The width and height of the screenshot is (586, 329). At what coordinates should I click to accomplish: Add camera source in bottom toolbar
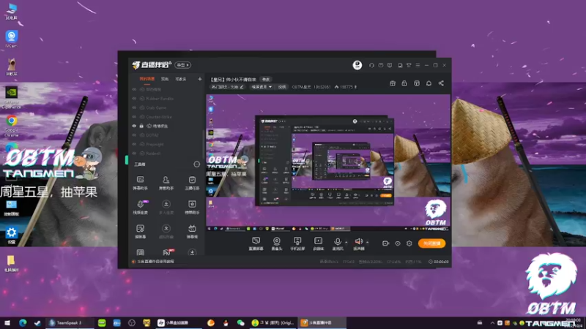(277, 243)
